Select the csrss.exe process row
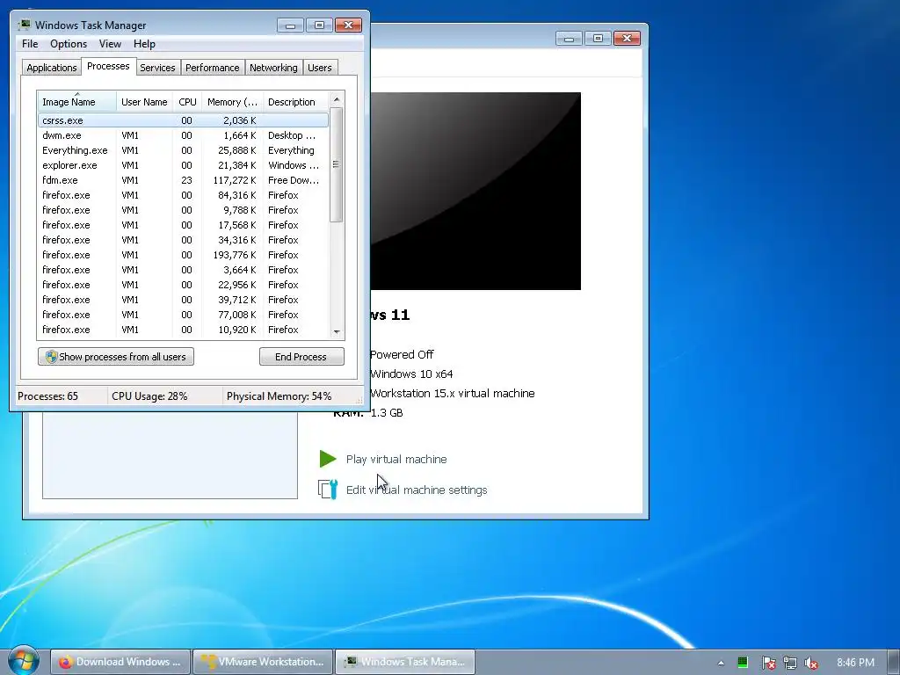Screen dimensions: 900x675 pyautogui.click(x=183, y=120)
